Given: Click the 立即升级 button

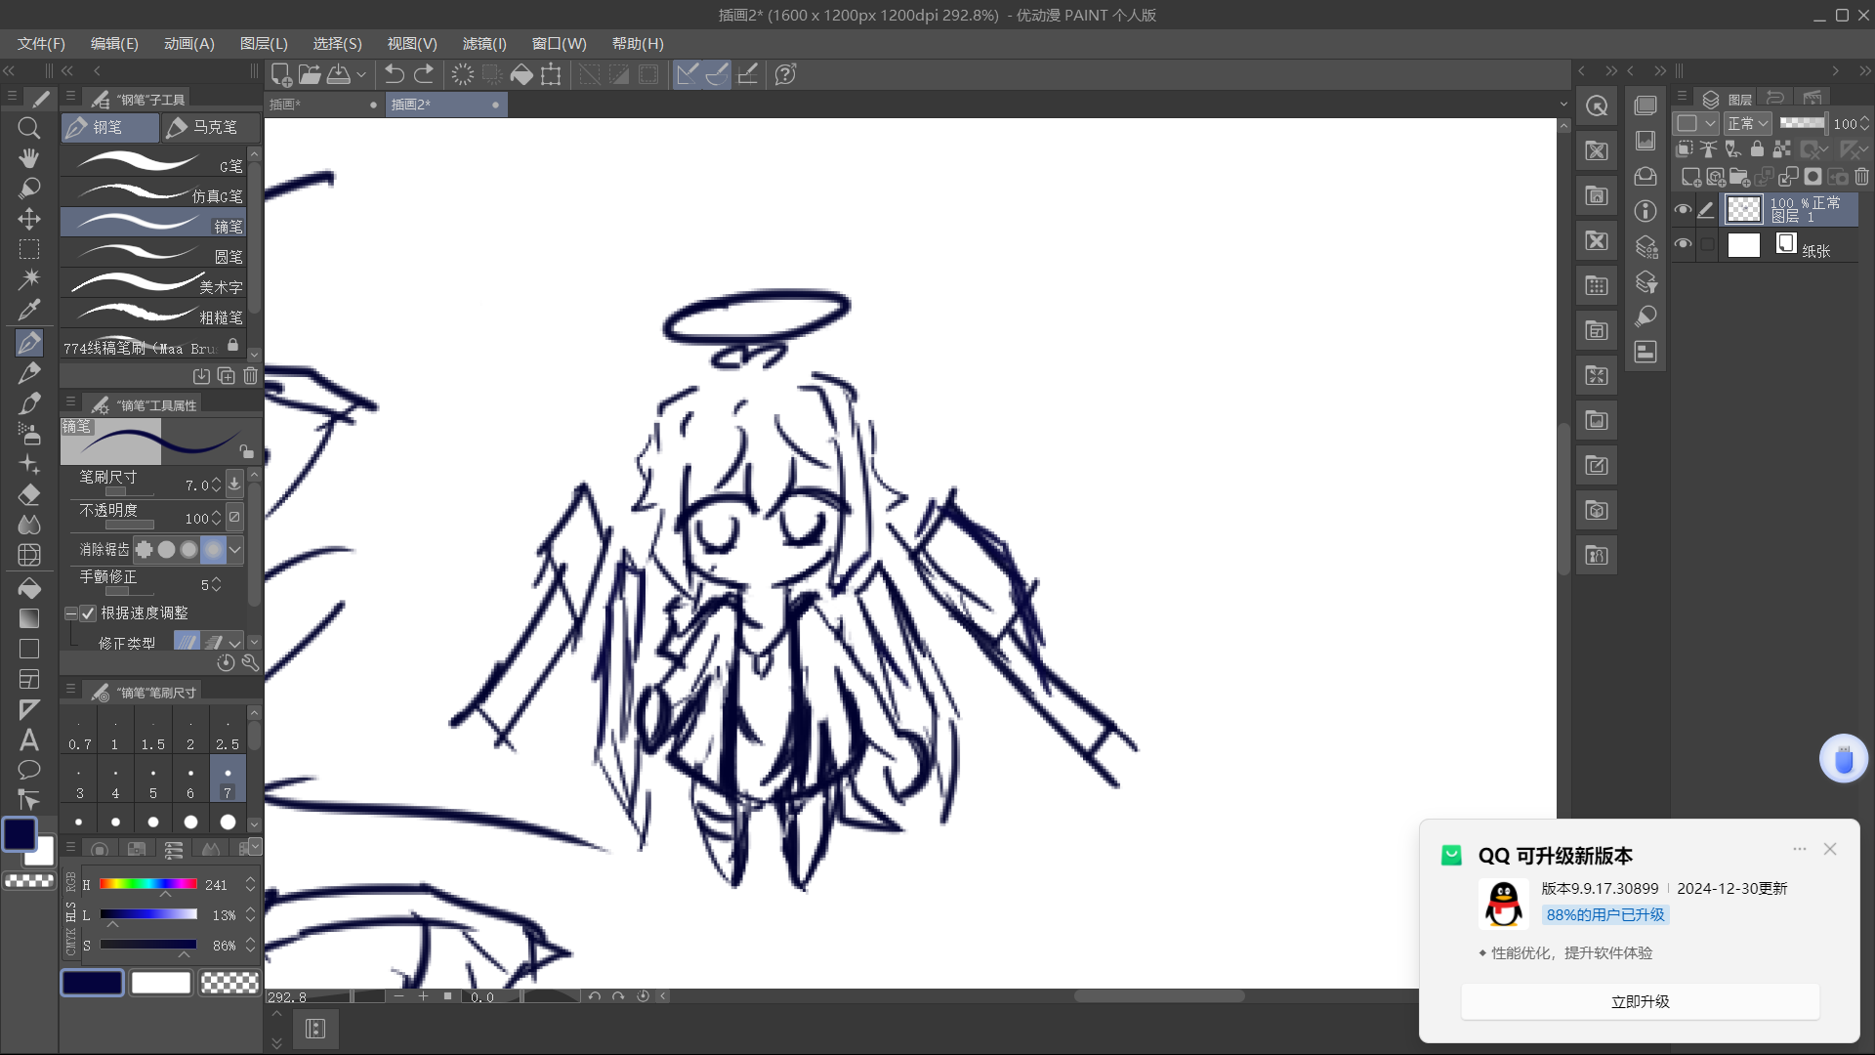Looking at the screenshot, I should pyautogui.click(x=1640, y=1001).
